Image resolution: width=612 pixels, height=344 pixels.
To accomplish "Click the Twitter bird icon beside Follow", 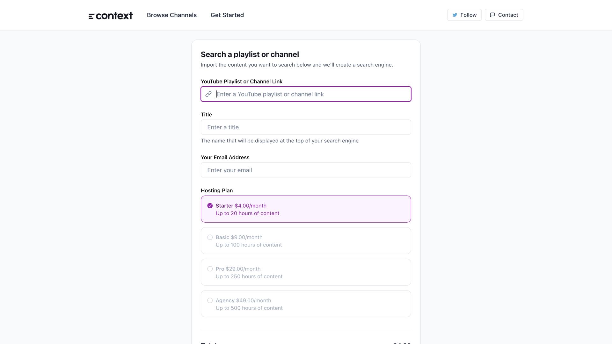I will (x=455, y=15).
